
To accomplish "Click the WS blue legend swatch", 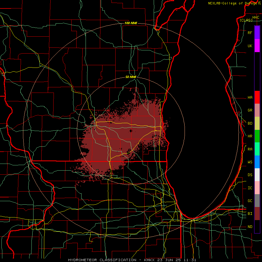I will [257, 162].
